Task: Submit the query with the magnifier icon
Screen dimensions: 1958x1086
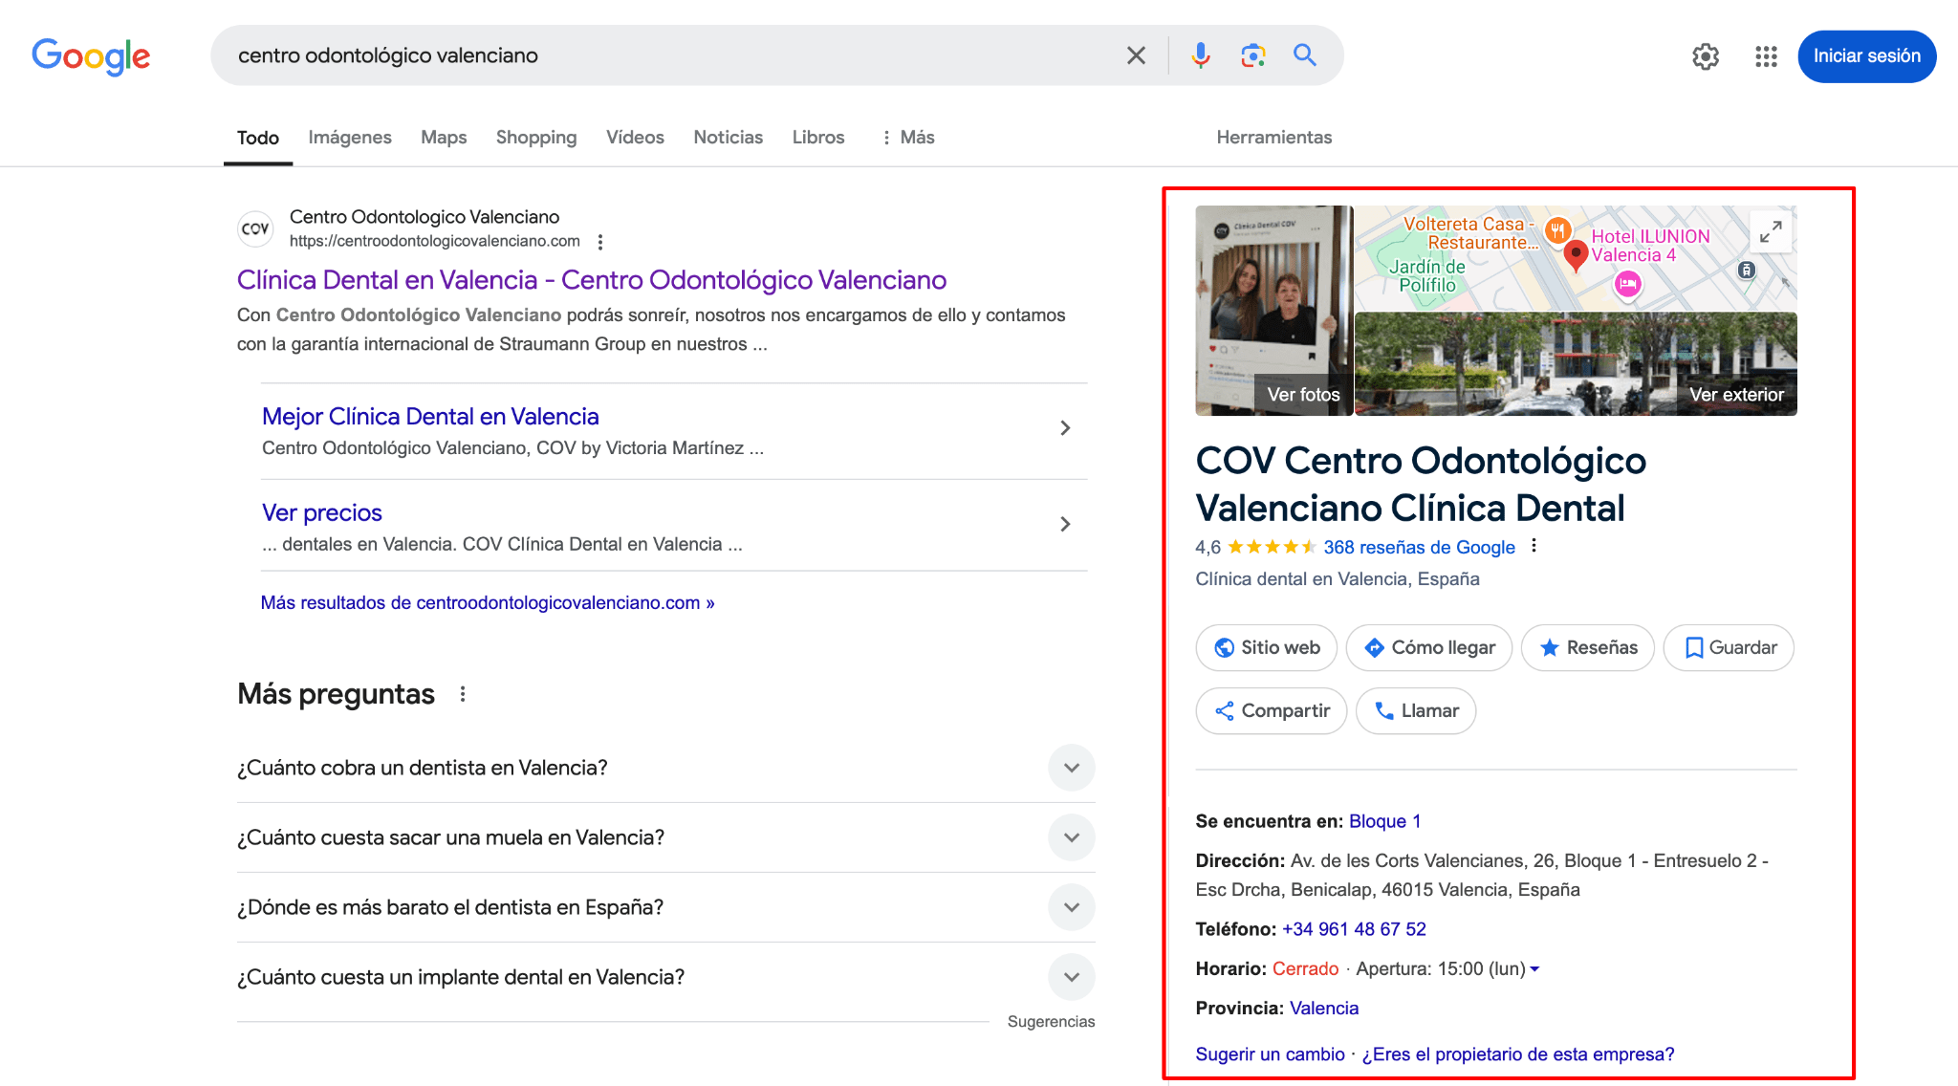Action: [1305, 55]
